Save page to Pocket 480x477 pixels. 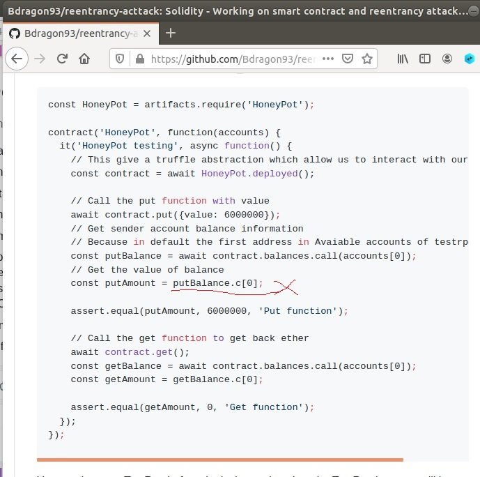coord(348,59)
